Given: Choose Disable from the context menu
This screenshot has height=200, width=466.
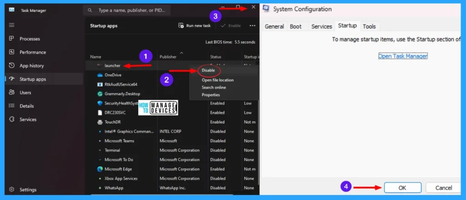Looking at the screenshot, I should click(208, 70).
